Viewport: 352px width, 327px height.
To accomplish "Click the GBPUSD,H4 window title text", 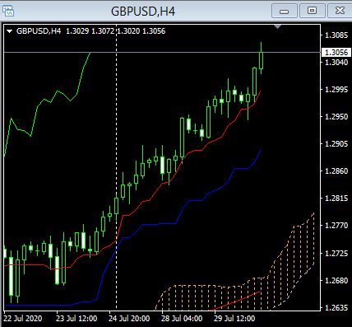I will coord(143,12).
